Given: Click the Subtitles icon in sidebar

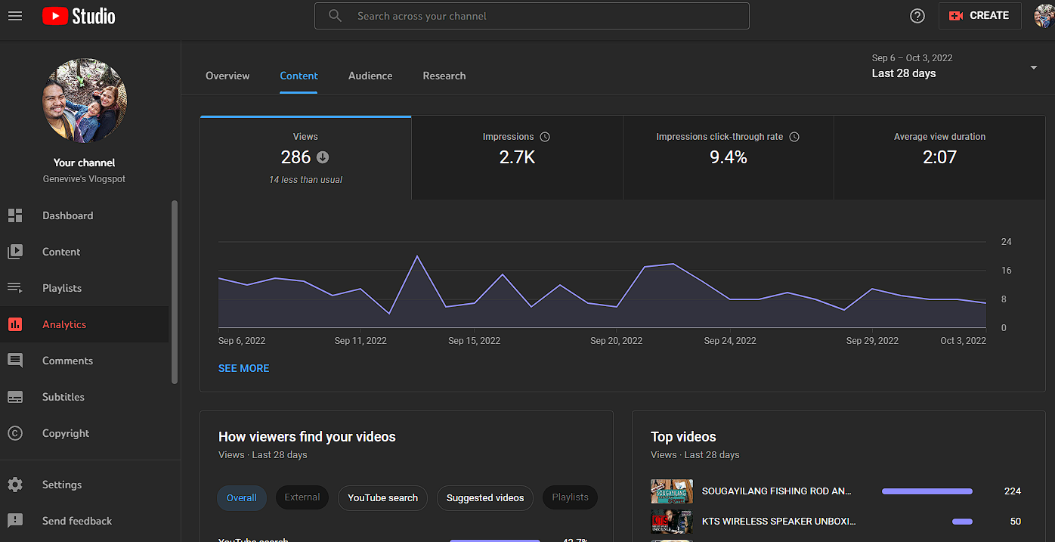Looking at the screenshot, I should tap(15, 397).
